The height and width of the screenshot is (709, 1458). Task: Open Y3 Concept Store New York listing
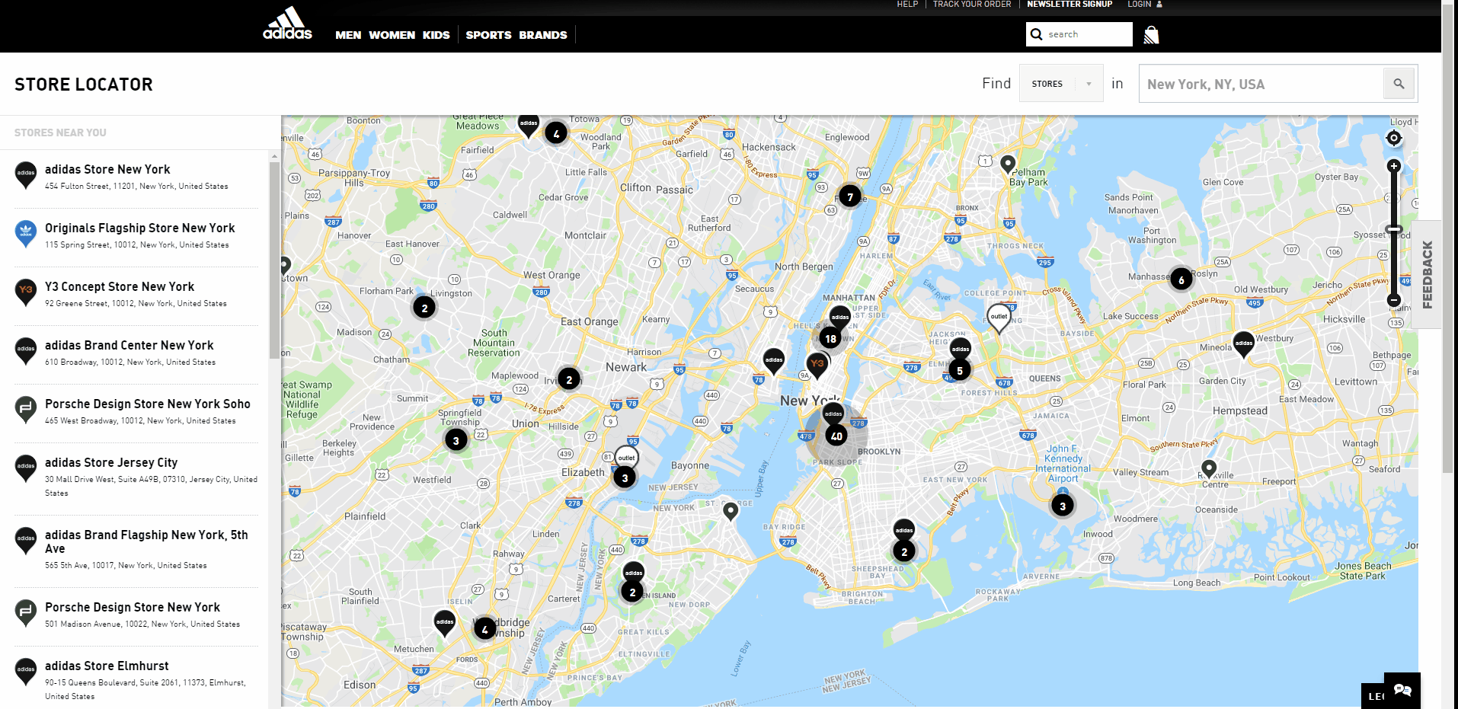[x=136, y=295]
